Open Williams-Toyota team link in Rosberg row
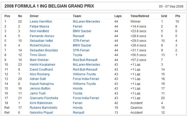This screenshot has width=187, height=116. click(x=84, y=74)
